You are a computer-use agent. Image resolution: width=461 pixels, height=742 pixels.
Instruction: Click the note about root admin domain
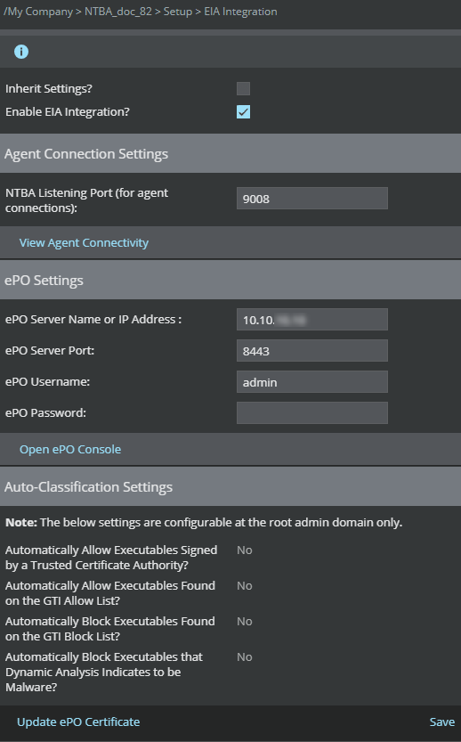click(x=204, y=522)
